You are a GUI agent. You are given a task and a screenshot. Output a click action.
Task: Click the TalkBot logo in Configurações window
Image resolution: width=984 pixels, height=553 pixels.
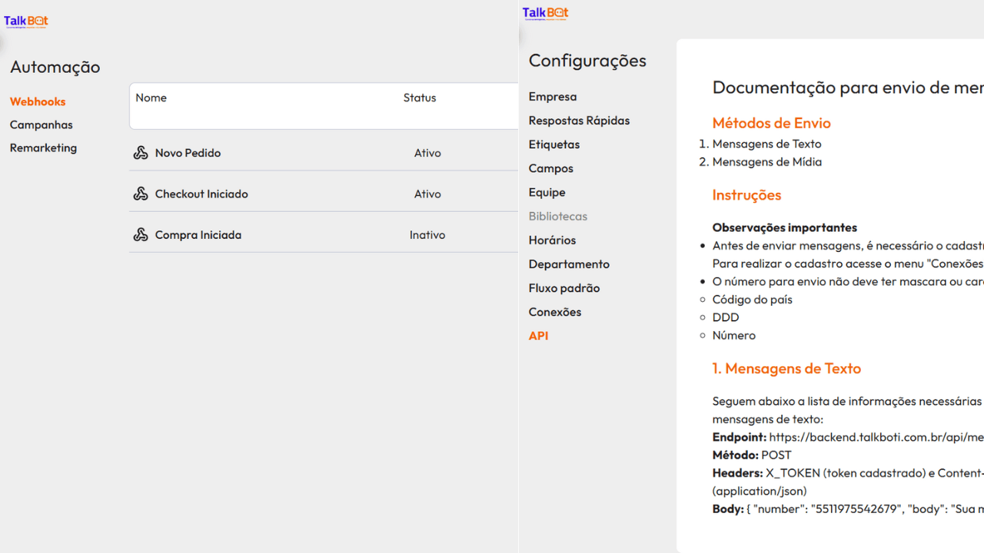[545, 13]
